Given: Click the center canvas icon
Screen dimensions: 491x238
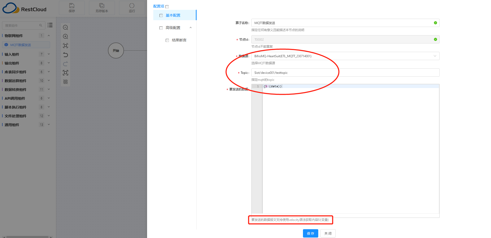Looking at the screenshot, I should (x=66, y=46).
